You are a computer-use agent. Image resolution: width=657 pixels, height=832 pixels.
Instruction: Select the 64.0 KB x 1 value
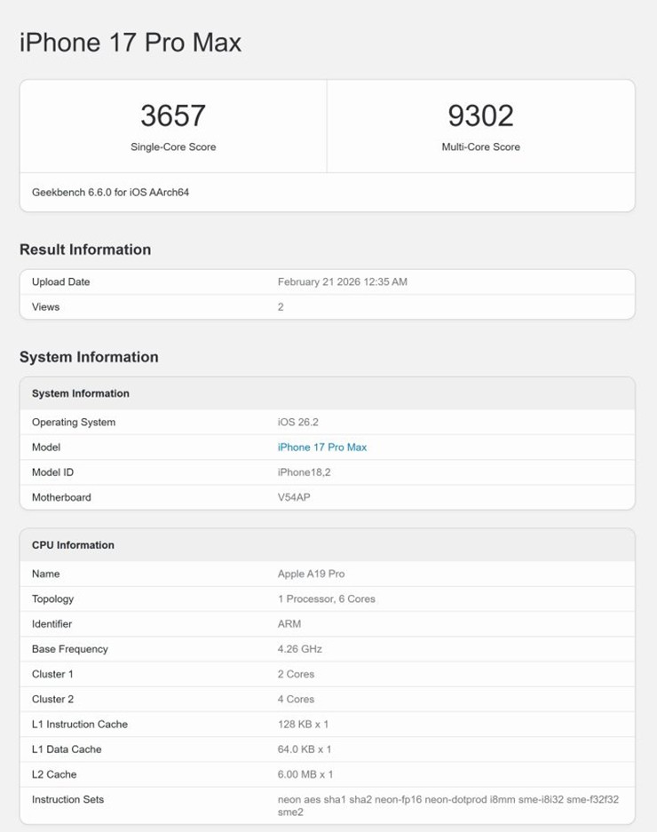(x=305, y=749)
